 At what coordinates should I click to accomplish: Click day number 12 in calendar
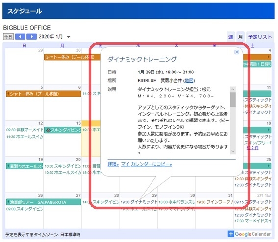tap(40, 123)
